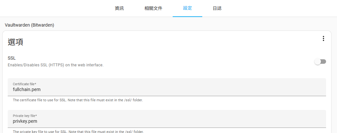Click the small "Certificate file*" field label
Image resolution: width=337 pixels, height=133 pixels.
pos(25,84)
